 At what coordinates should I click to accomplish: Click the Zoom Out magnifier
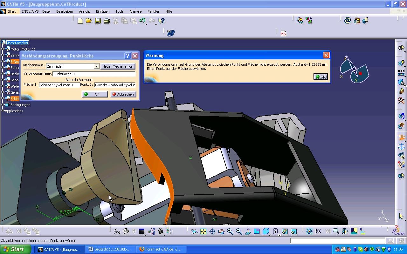[239, 231]
